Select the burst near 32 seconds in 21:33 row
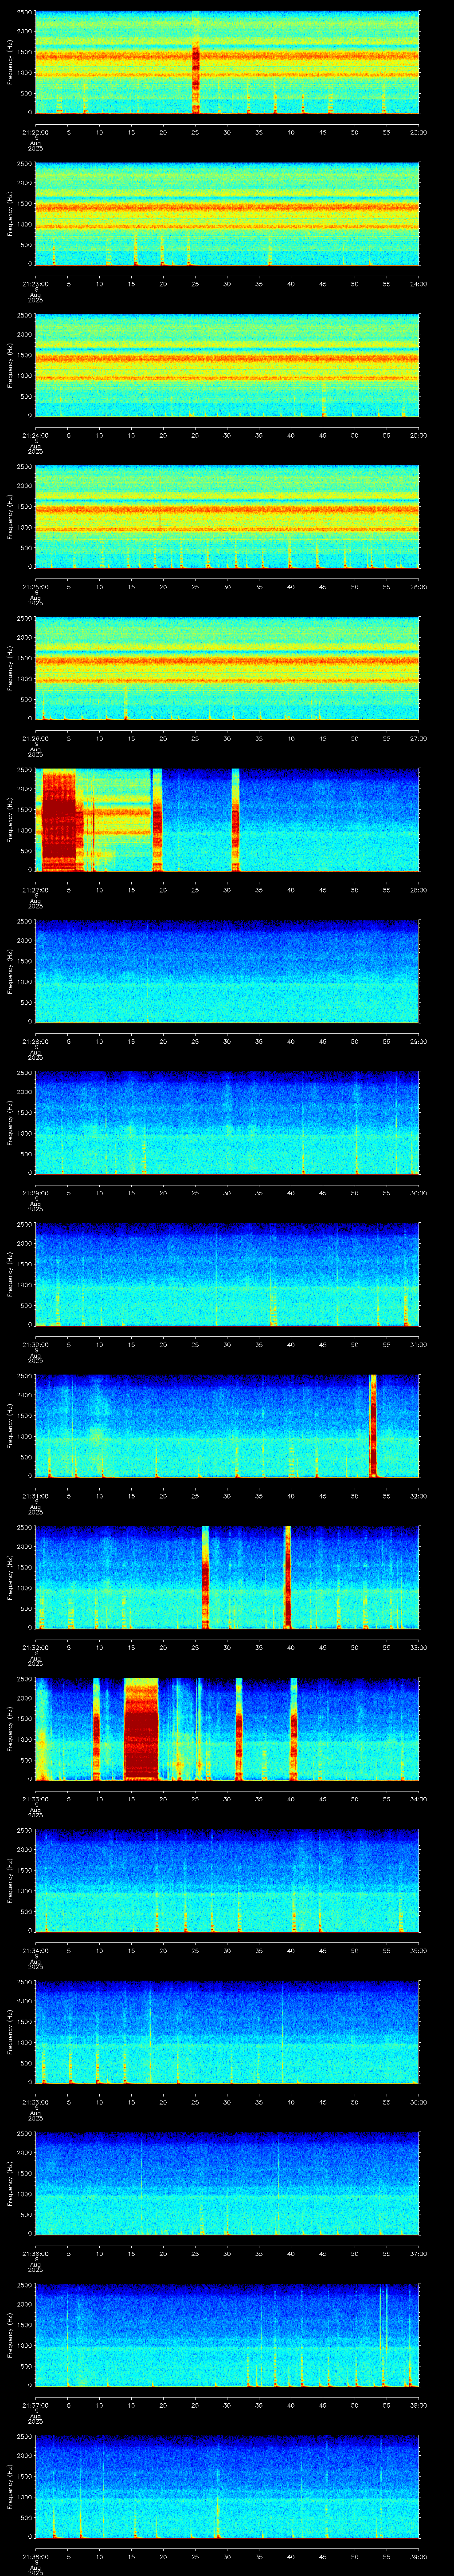454x2576 pixels. pyautogui.click(x=239, y=1728)
